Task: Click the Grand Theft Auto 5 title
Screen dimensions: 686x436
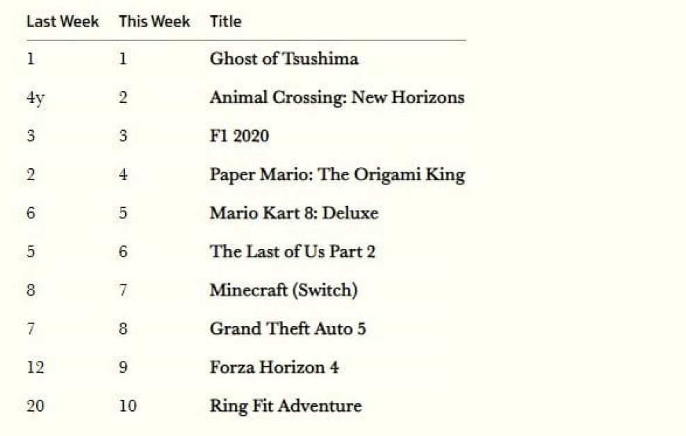Action: click(x=288, y=328)
